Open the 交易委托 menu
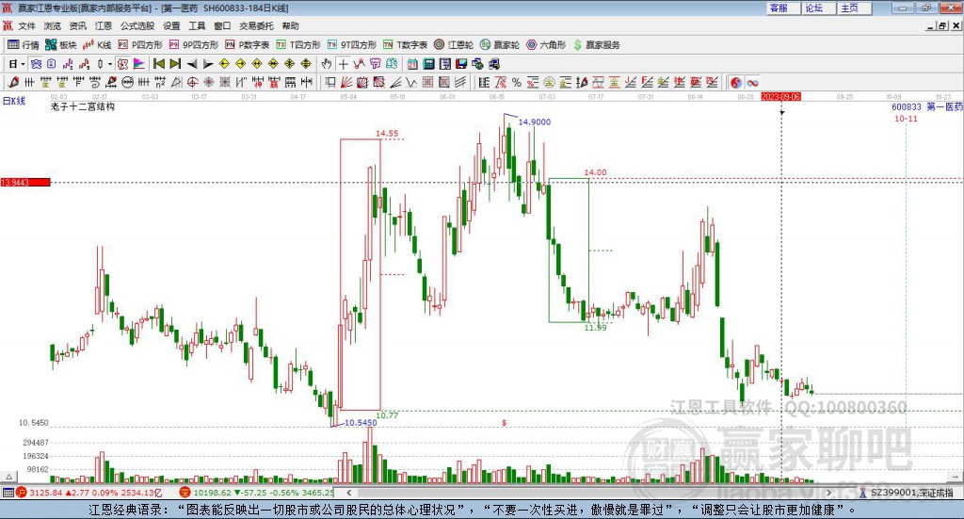Viewport: 964px width, 519px height. coord(256,25)
